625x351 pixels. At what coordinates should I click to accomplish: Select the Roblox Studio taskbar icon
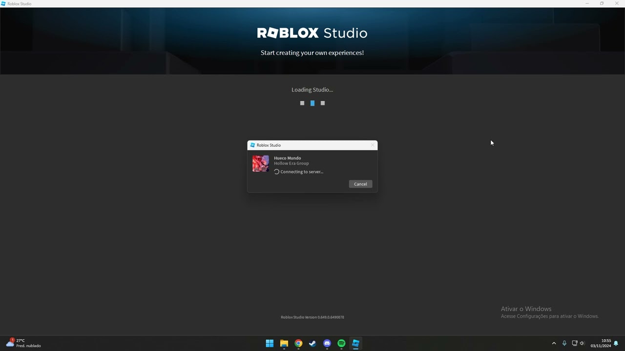[355, 343]
